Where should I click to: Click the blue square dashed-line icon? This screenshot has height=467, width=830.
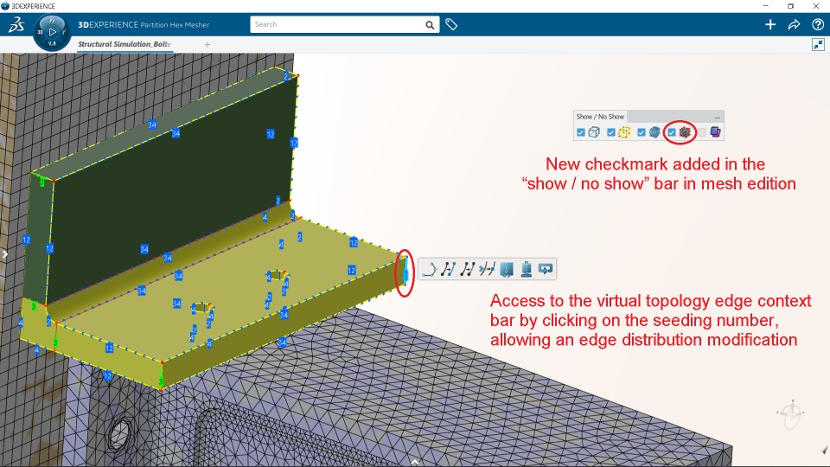click(507, 270)
